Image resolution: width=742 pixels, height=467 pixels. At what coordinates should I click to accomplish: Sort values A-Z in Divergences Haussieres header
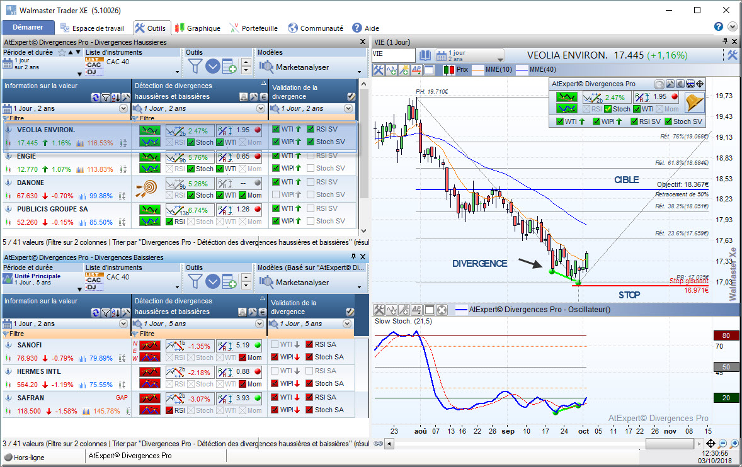click(x=115, y=98)
